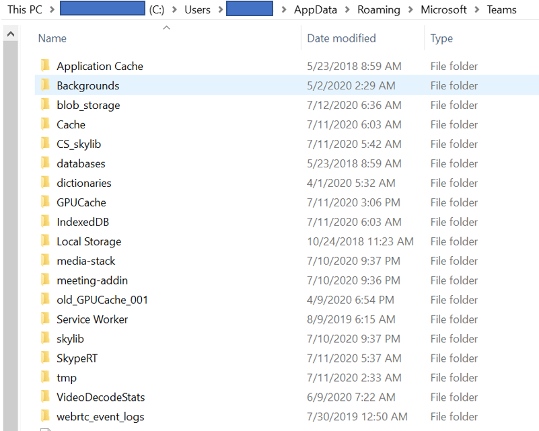This screenshot has height=431, width=539.
Task: Select the CS_skylib folder name
Action: (x=79, y=144)
